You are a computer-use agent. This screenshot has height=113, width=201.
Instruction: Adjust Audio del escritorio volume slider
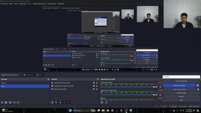pyautogui.click(x=128, y=87)
